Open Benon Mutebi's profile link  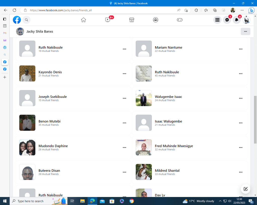coord(49,121)
